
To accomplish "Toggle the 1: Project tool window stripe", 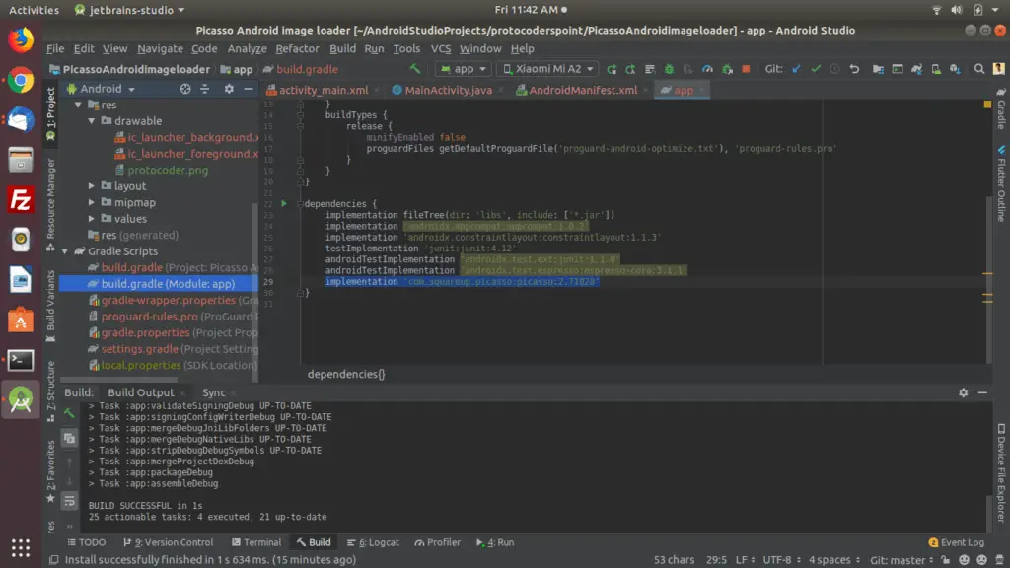I will pos(51,113).
